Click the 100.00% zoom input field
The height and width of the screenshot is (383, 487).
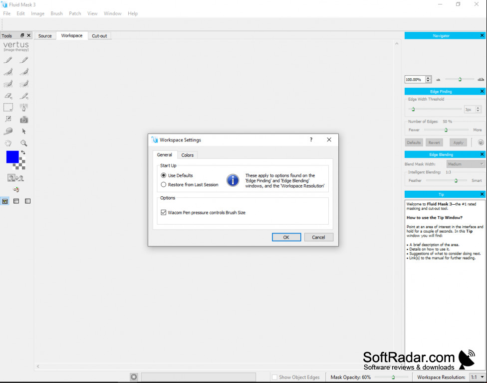pyautogui.click(x=415, y=80)
